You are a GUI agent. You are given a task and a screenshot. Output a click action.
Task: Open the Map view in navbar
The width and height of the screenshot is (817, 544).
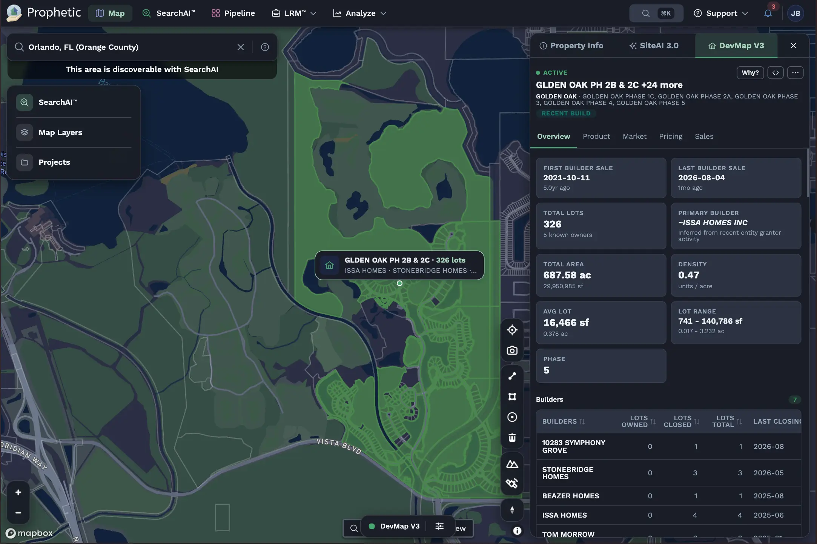pos(110,13)
